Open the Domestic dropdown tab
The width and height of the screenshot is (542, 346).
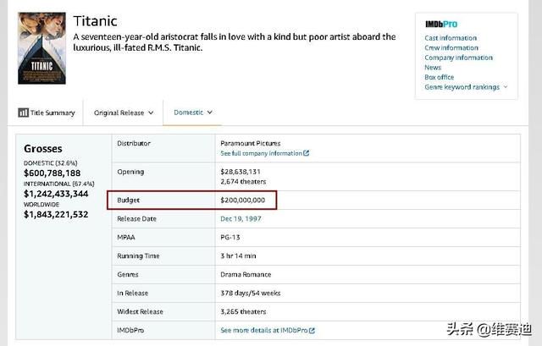[192, 113]
